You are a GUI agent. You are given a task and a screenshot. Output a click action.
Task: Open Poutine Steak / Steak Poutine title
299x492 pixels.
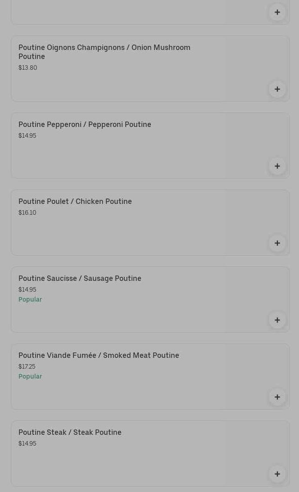[x=70, y=432]
